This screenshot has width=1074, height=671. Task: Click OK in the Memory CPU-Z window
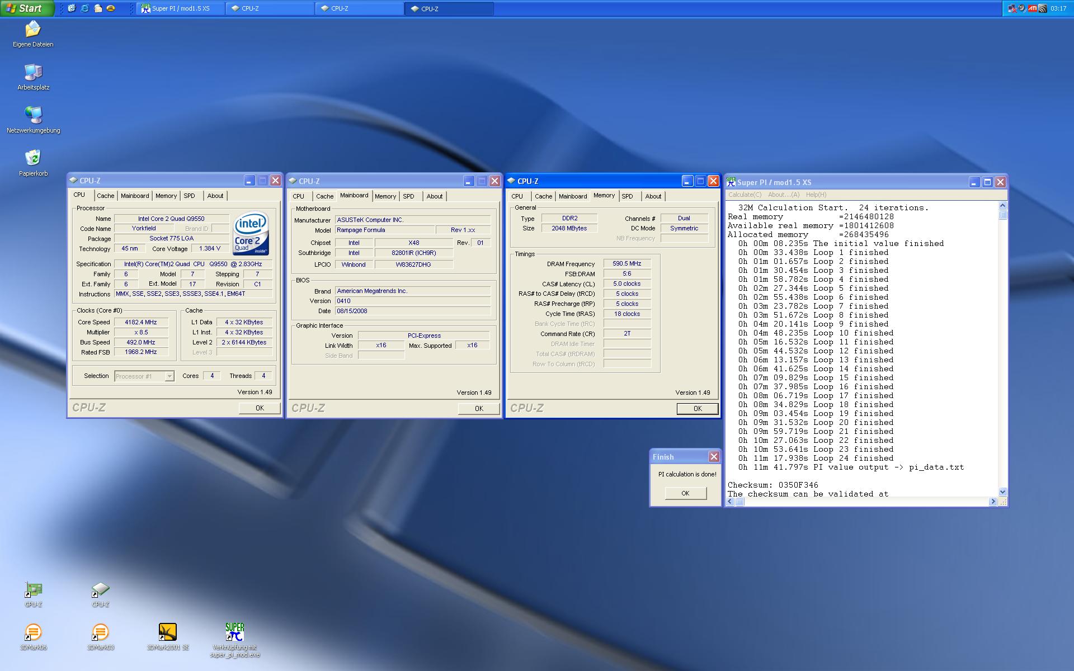point(698,409)
